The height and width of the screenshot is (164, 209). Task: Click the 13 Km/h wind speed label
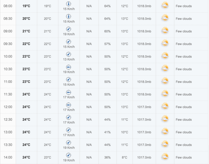click(69, 59)
